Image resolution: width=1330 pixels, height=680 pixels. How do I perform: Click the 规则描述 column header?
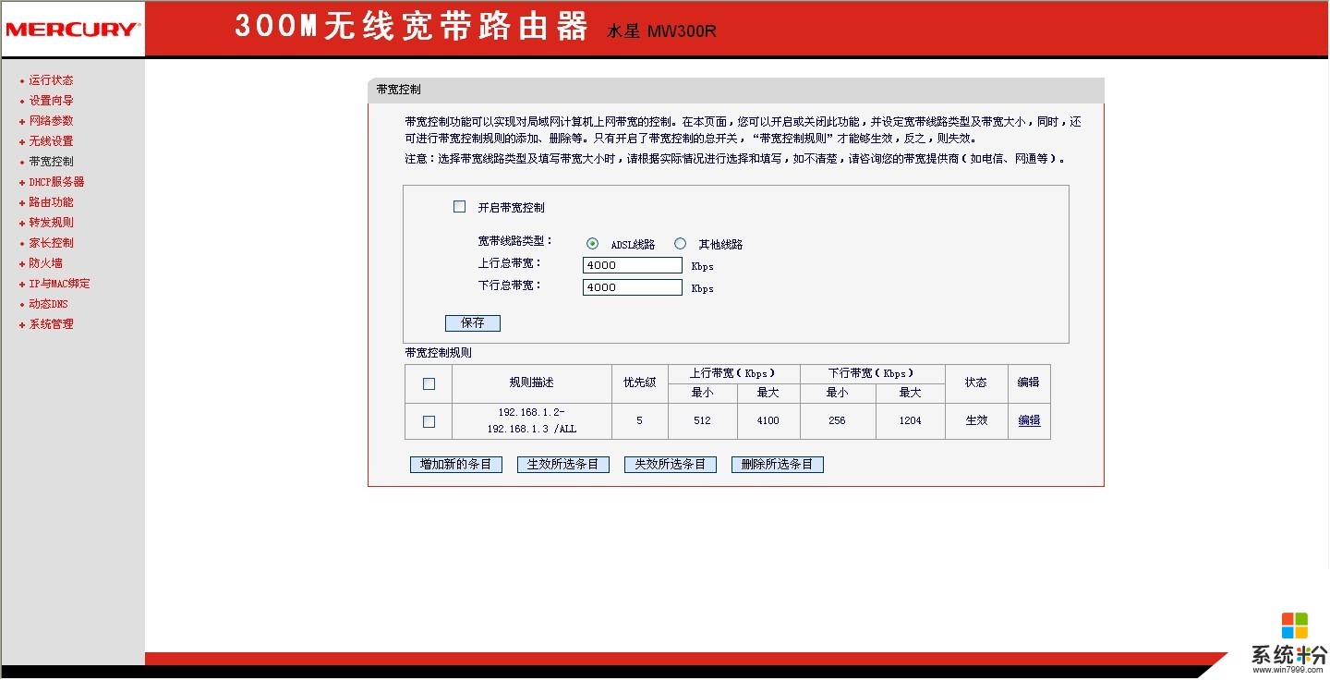coord(532,382)
